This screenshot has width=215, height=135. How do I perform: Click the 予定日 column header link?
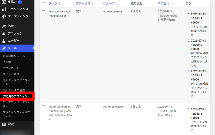coord(162,4)
